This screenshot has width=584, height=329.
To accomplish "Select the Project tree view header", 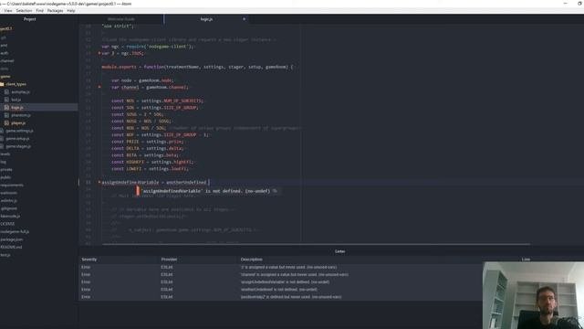I will [x=30, y=19].
